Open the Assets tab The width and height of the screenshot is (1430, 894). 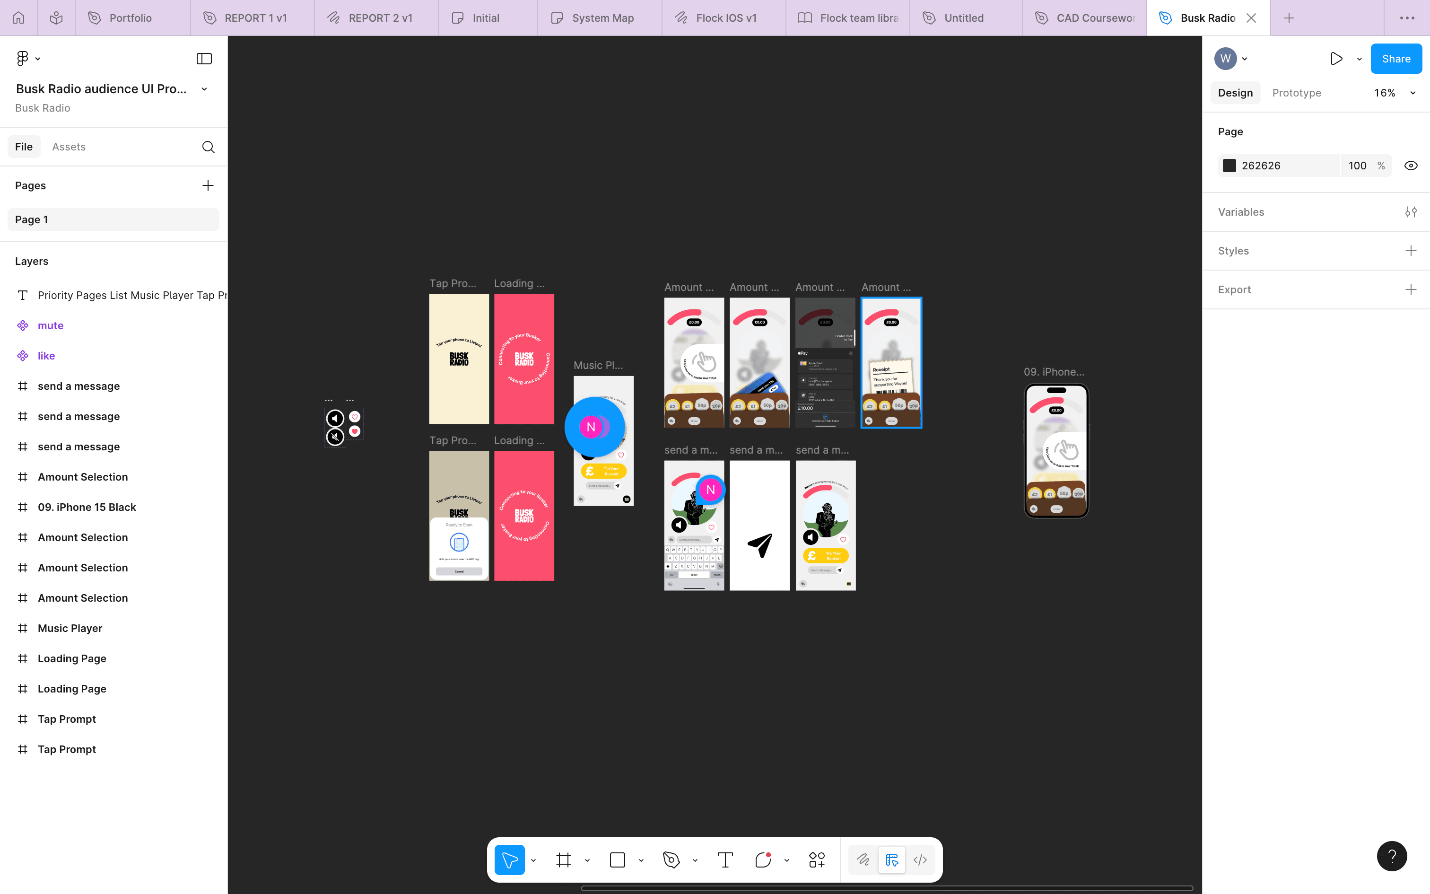69,147
